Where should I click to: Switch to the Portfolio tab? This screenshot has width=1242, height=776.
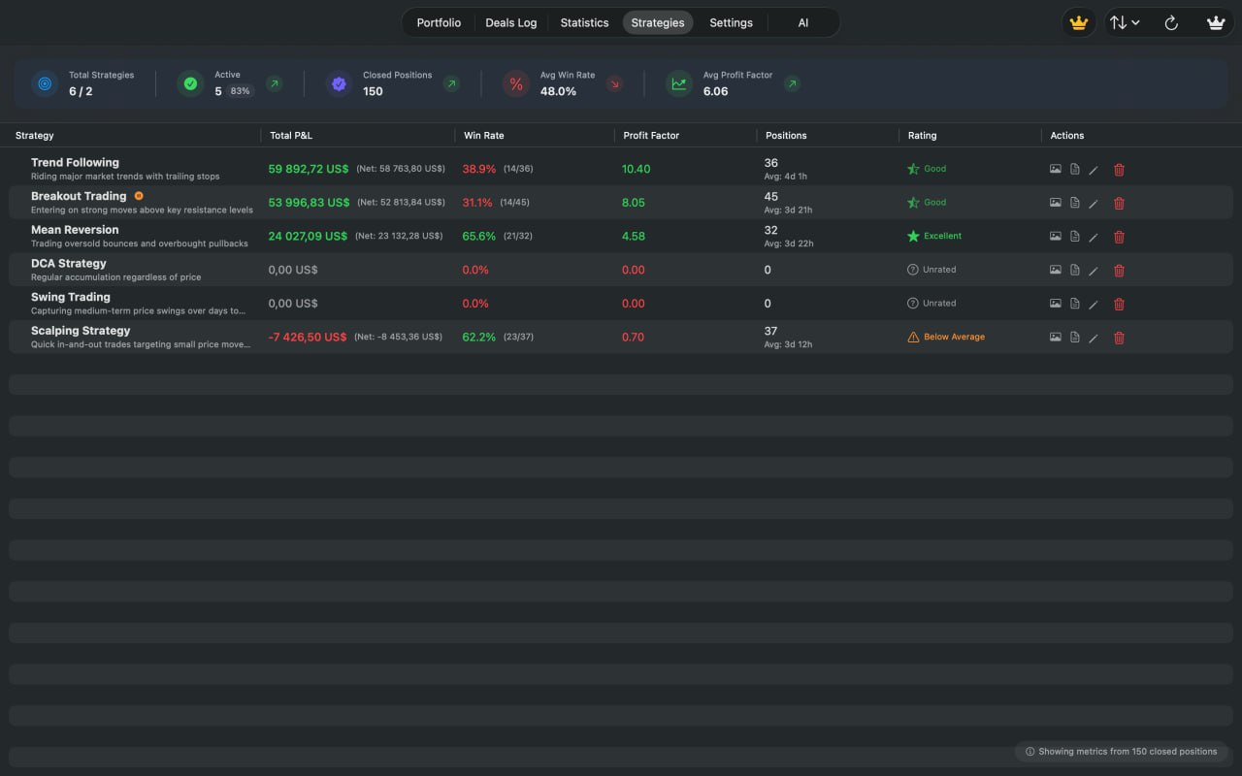coord(439,22)
